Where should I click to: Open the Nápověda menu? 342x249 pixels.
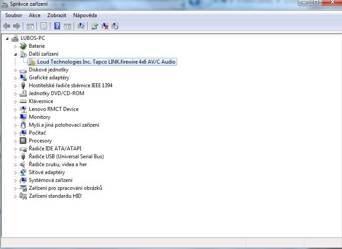click(x=85, y=15)
